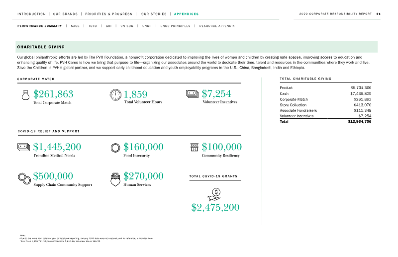Screen dimensions: 398x257
Task: Go to the Our Brands tab
Action: [65, 14]
